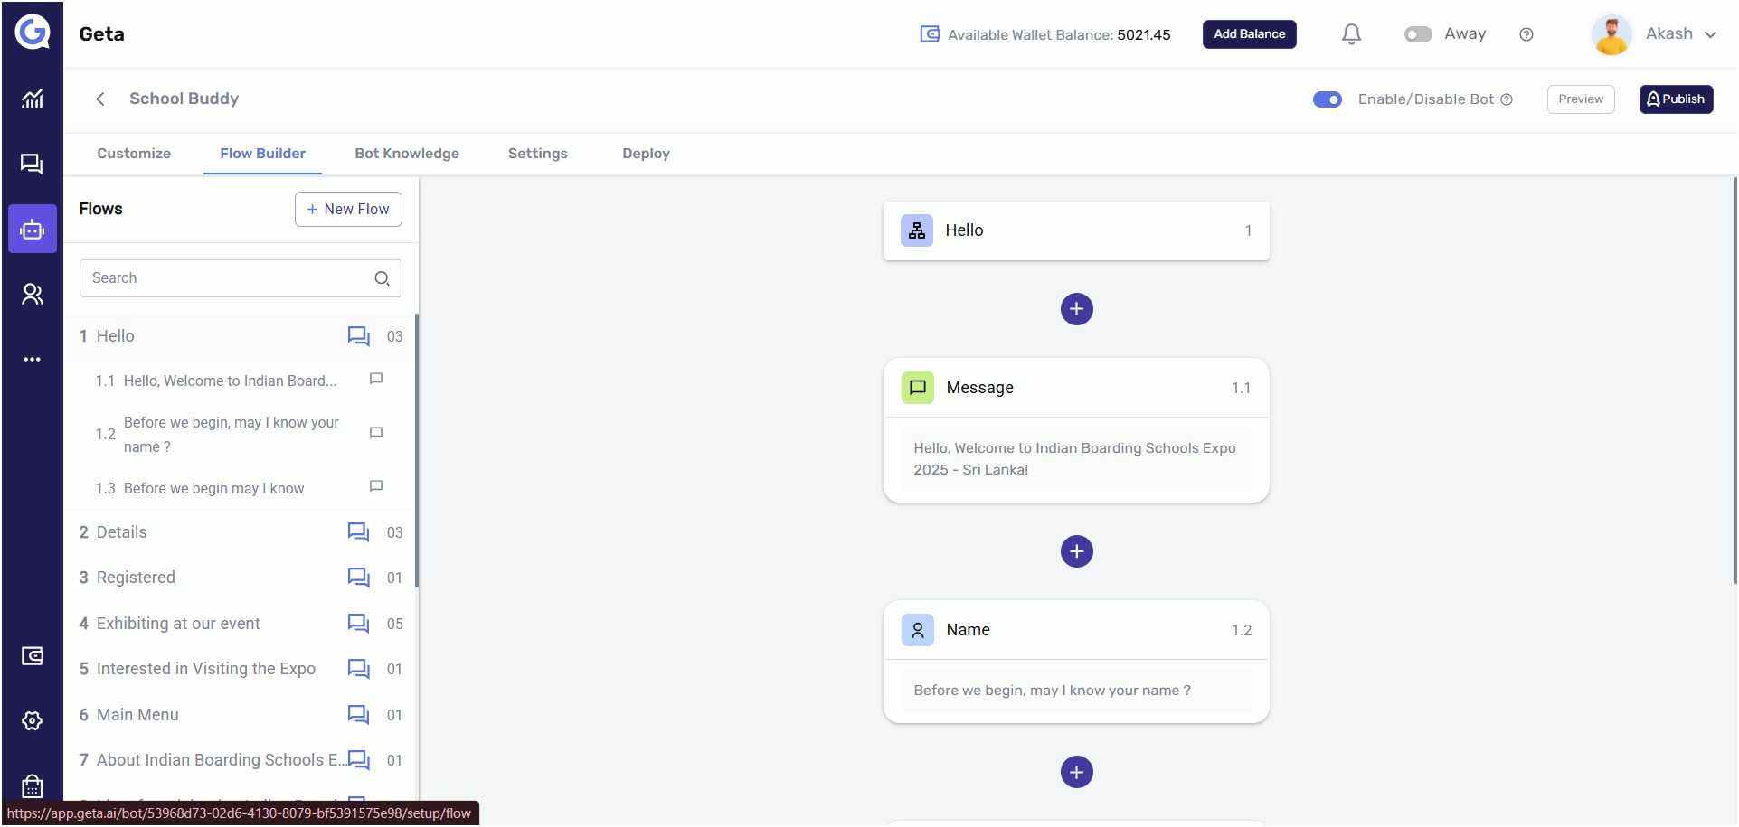Click the New Flow button
The height and width of the screenshot is (827, 1739).
(348, 209)
